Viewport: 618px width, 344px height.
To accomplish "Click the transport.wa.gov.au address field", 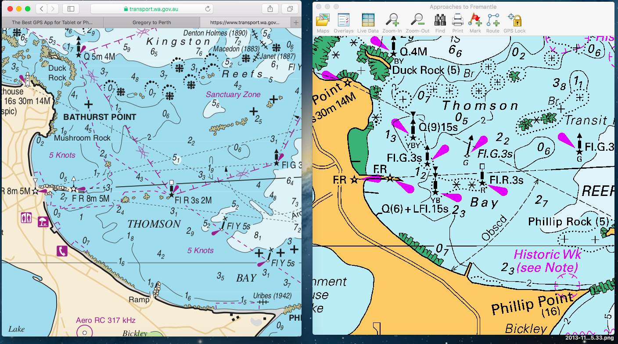I will click(x=151, y=9).
